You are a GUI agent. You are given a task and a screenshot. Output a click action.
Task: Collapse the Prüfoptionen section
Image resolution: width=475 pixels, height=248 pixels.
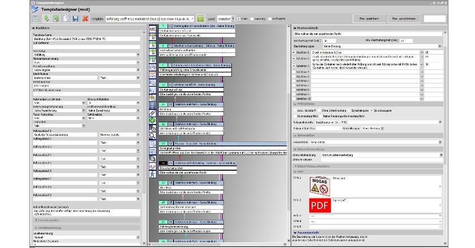[295, 104]
